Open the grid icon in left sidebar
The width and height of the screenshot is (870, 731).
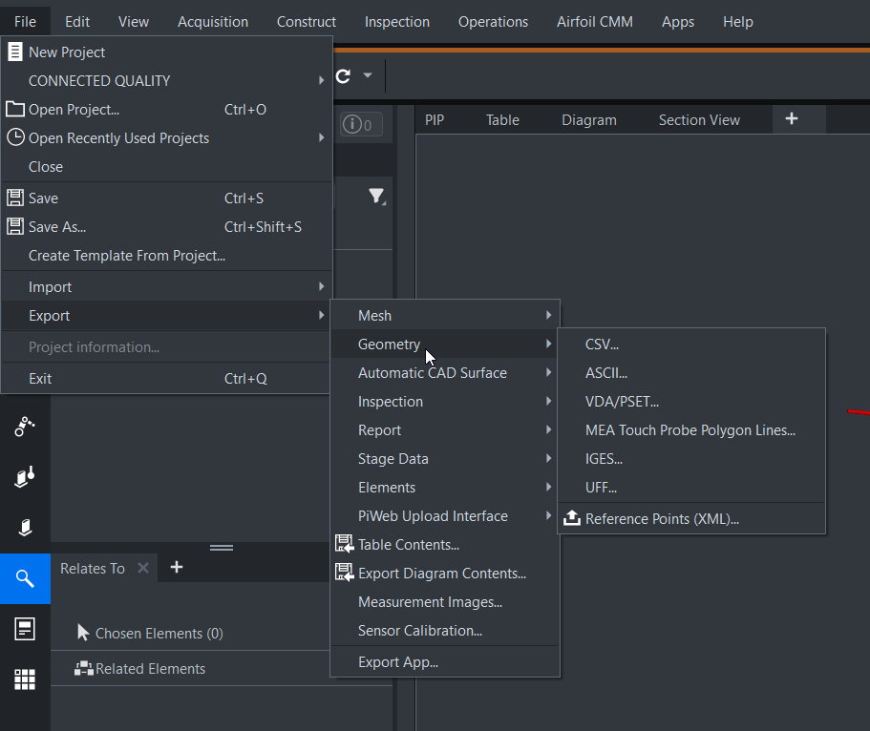[x=25, y=679]
